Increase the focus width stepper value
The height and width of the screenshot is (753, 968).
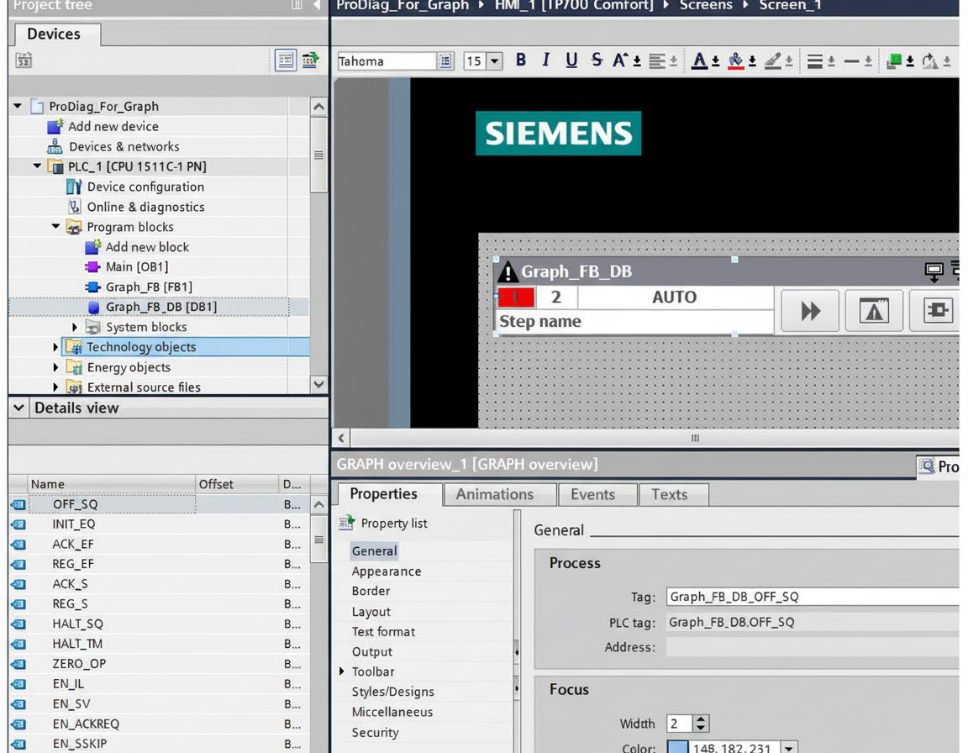point(702,719)
